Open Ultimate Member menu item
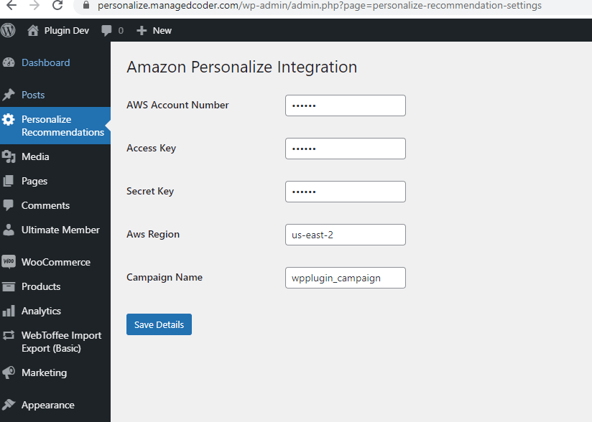Image resolution: width=592 pixels, height=422 pixels. pyautogui.click(x=60, y=230)
